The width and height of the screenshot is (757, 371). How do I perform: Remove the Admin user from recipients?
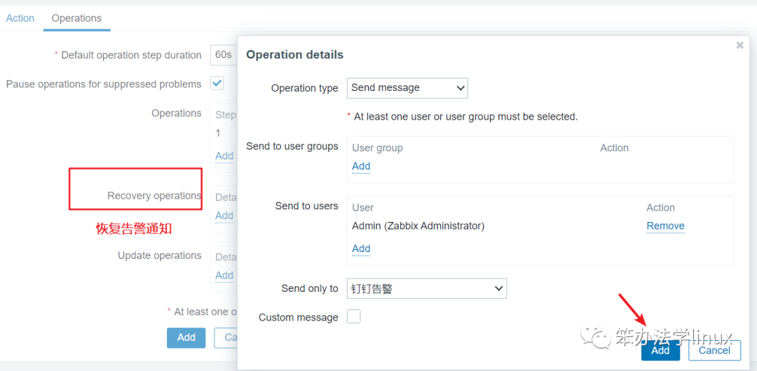pyautogui.click(x=665, y=226)
